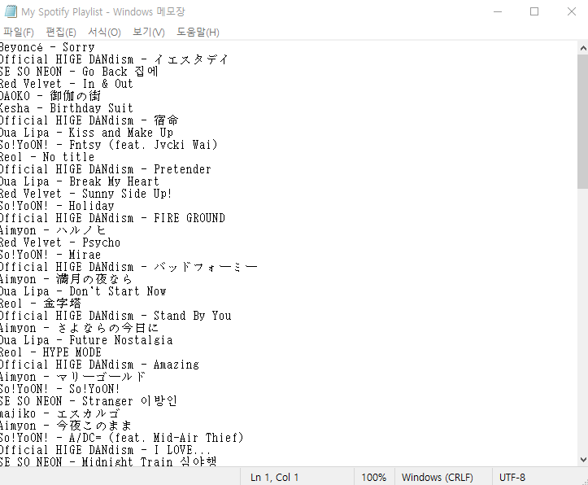The width and height of the screenshot is (588, 485).
Task: Maximize the Notepad window
Action: (x=534, y=11)
